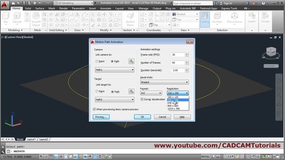
Task: Open the Format AVI dropdown
Action: pos(151,93)
